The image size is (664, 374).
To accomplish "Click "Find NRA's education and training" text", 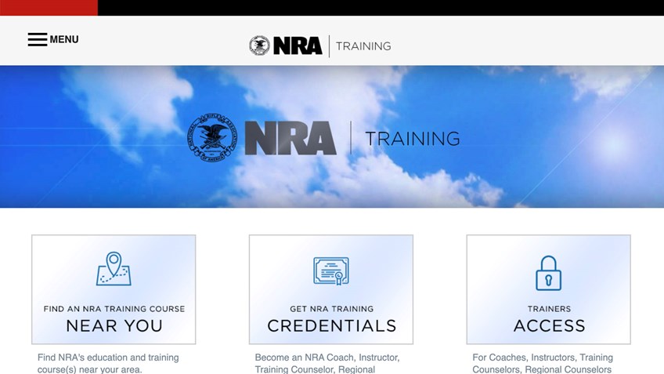I will click(108, 358).
